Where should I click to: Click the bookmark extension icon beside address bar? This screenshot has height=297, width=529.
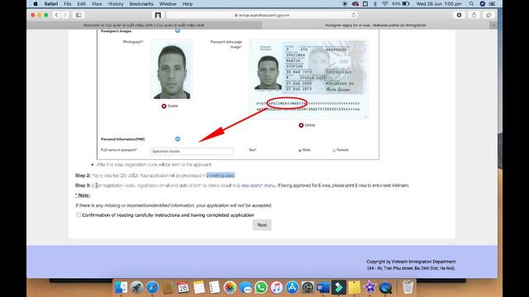[x=158, y=15]
